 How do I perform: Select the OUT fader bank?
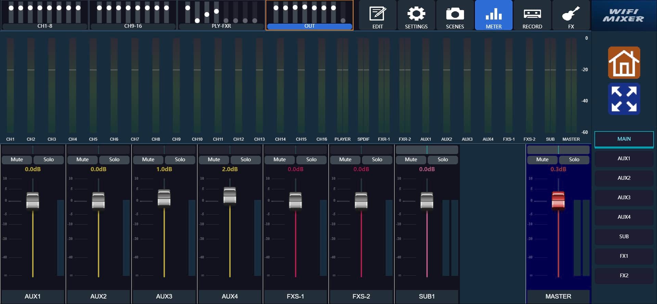(309, 15)
